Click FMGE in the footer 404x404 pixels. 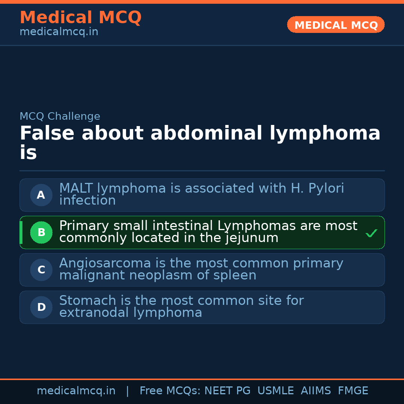coord(353,391)
